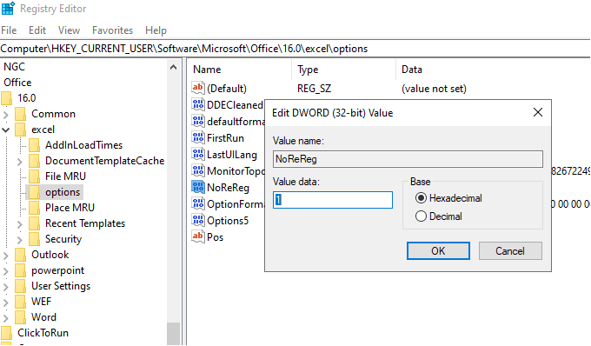Cancel the Edit DWORD dialog
This screenshot has height=346, width=591.
510,250
